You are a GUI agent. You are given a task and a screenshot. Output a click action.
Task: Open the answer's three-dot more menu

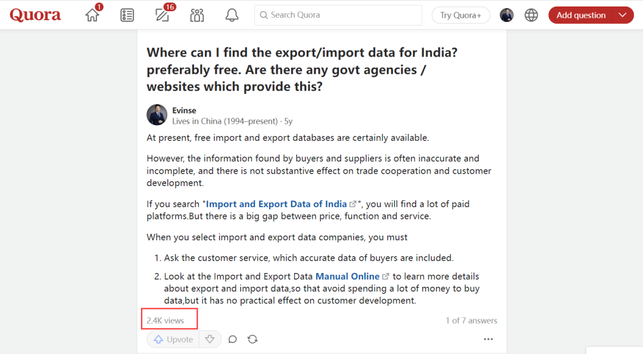click(x=488, y=339)
